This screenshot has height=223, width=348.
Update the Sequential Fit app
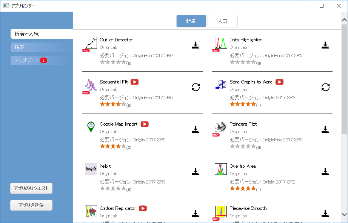[196, 87]
